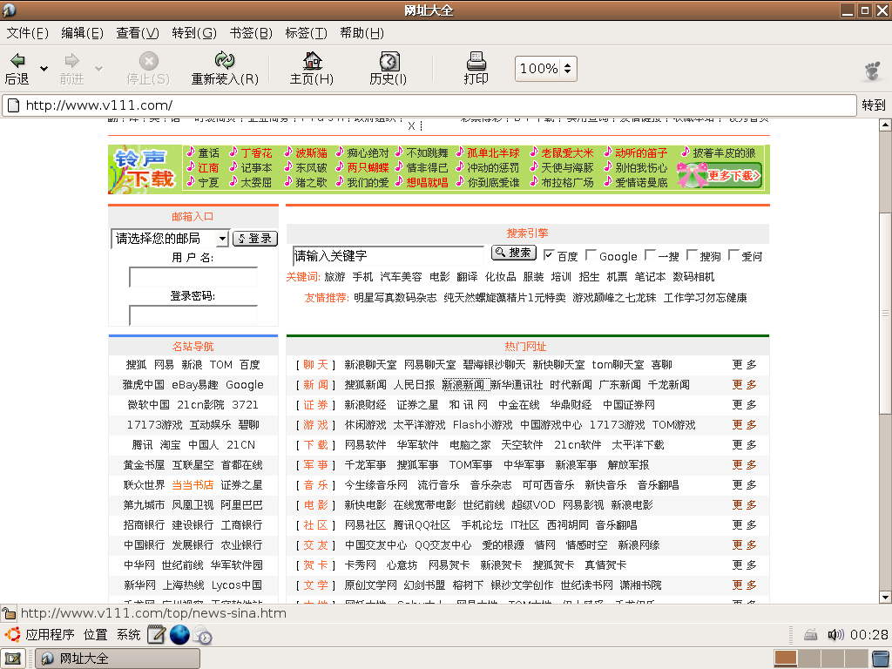Screen dimensions: 892x669
Task: Tick the 搜狗 search checkbox
Action: click(x=692, y=255)
